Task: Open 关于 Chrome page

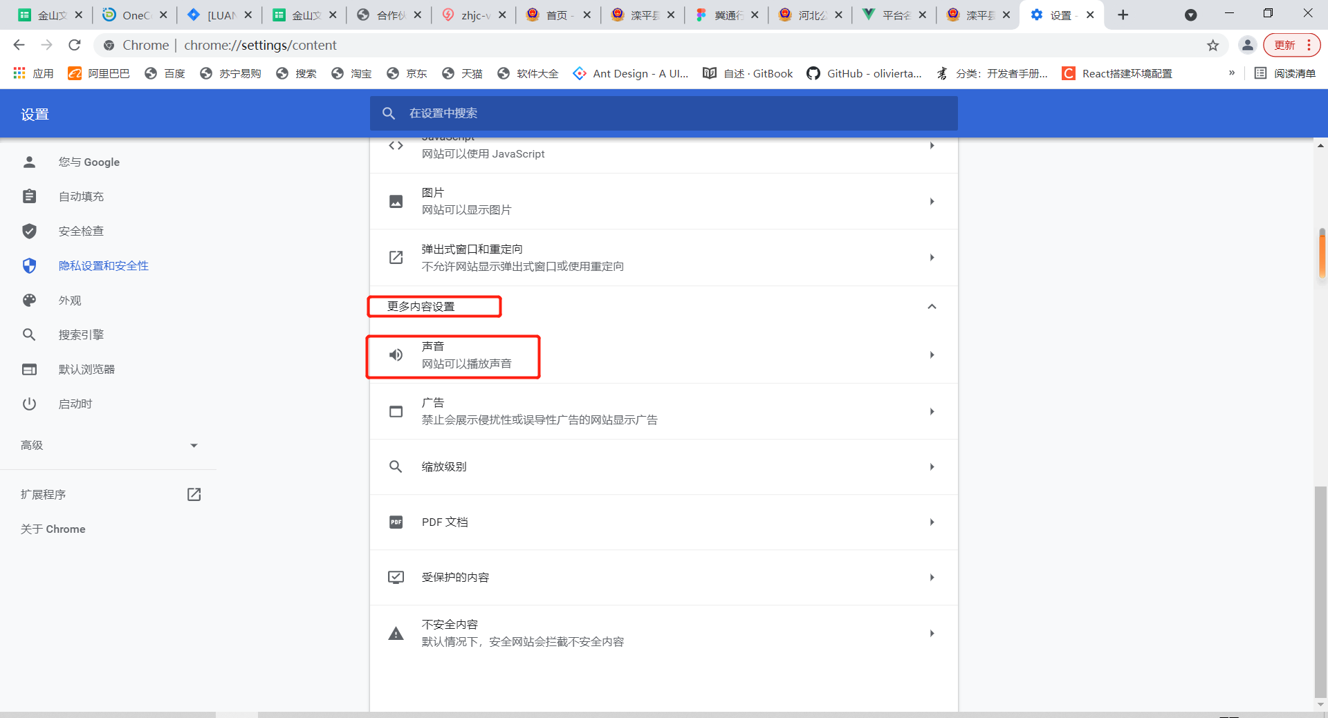Action: coord(53,529)
